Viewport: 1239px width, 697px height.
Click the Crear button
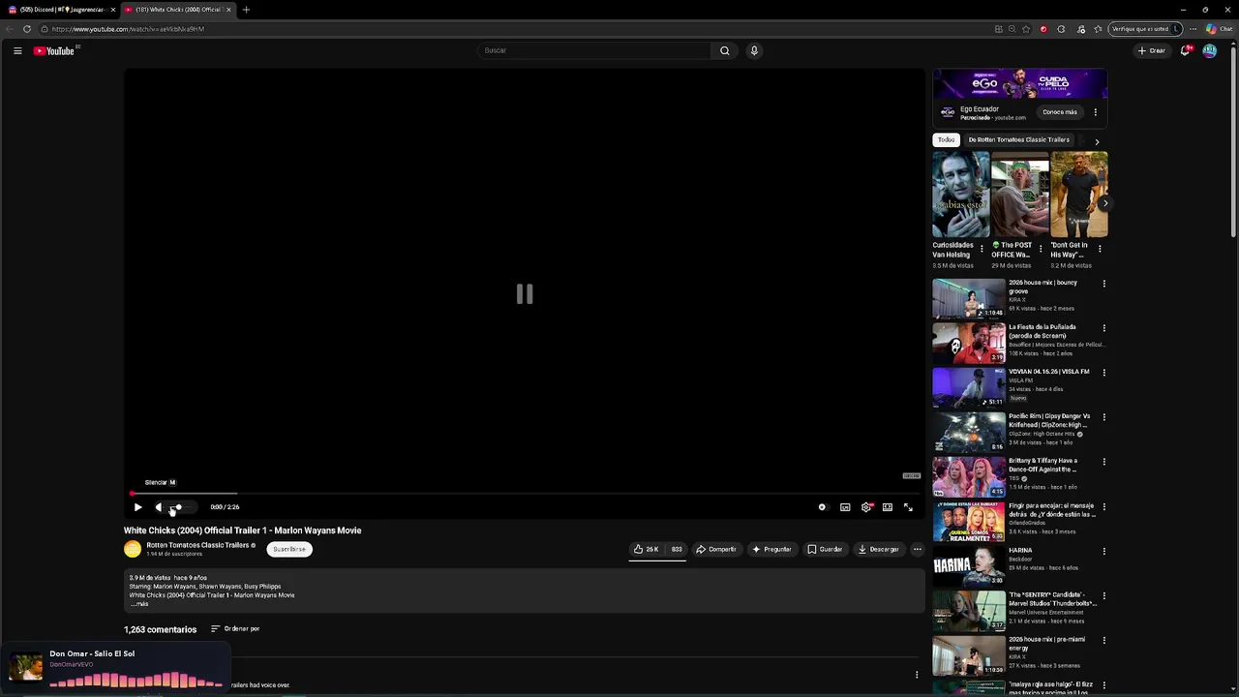(1152, 50)
